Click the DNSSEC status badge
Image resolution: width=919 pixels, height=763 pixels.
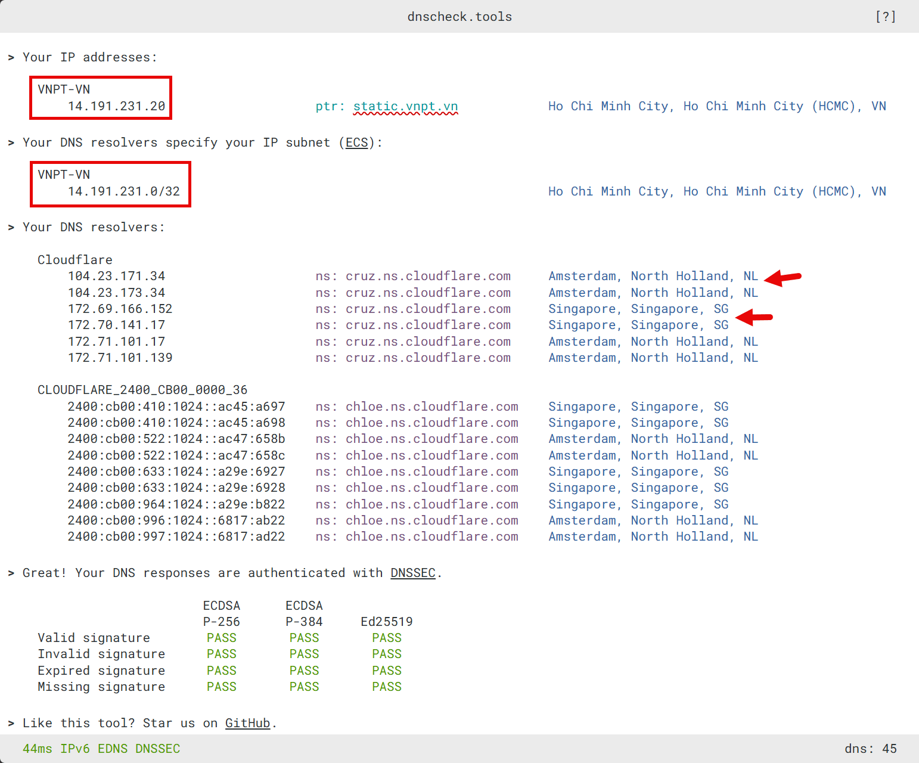157,748
